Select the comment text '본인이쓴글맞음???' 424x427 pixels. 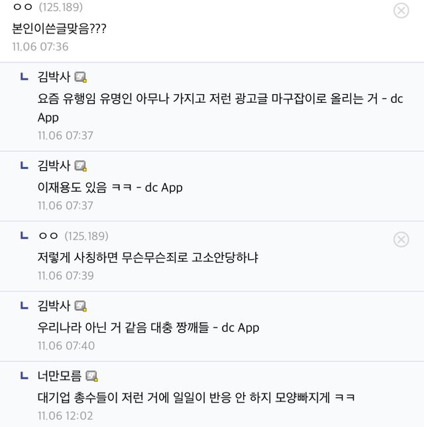(x=60, y=29)
